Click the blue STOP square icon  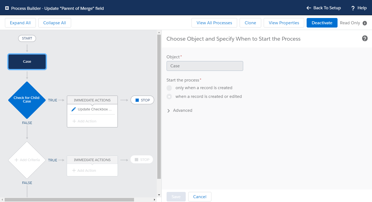(137, 100)
